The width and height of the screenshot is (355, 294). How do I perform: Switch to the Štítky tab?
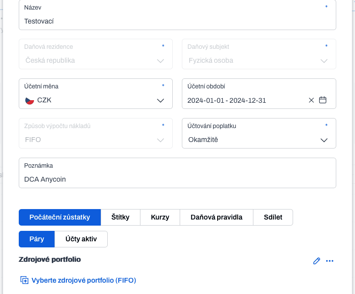(x=120, y=217)
